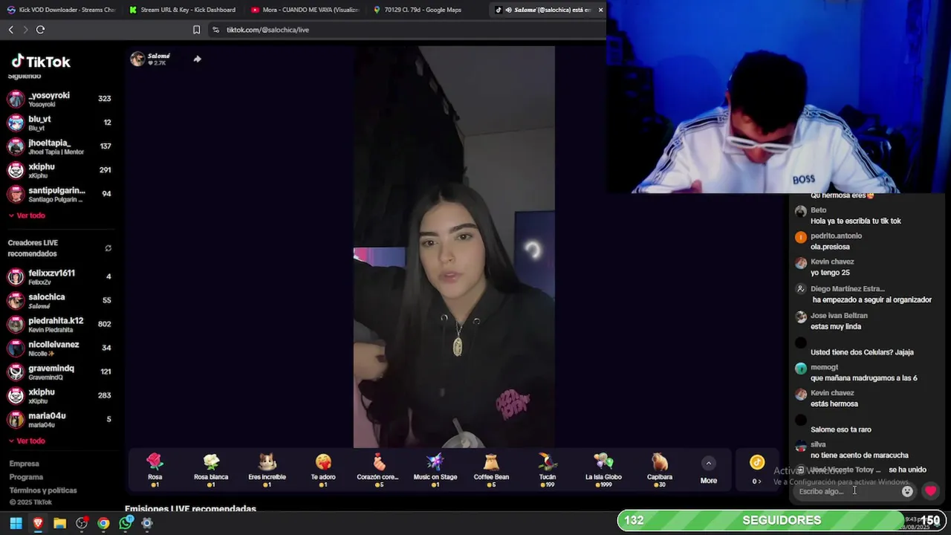Open piedrahita.k12 recommended LIVE
Screen dimensions: 951x535
(x=59, y=324)
